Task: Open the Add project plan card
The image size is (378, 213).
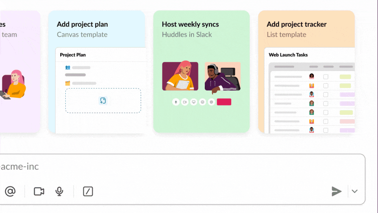Action: tap(97, 72)
